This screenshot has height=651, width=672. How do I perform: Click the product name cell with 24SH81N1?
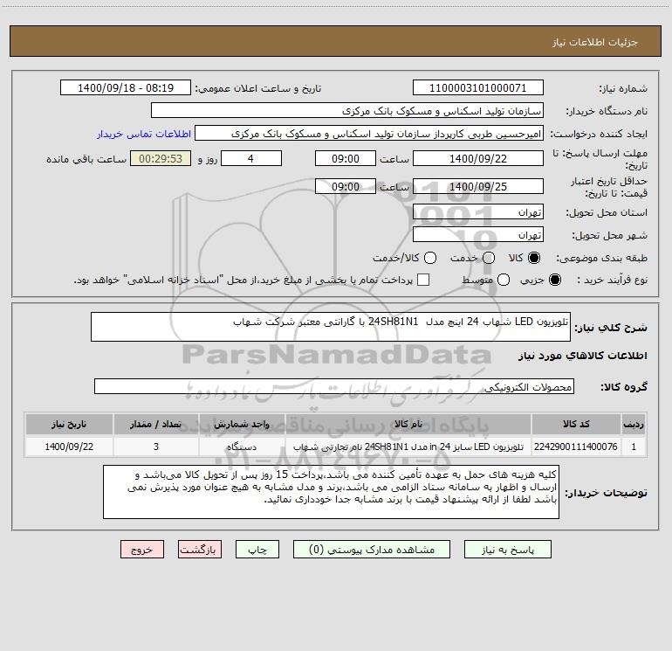tap(408, 447)
